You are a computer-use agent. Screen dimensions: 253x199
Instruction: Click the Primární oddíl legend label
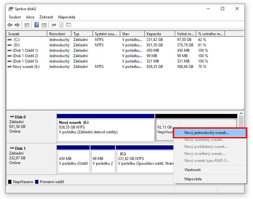52,182
